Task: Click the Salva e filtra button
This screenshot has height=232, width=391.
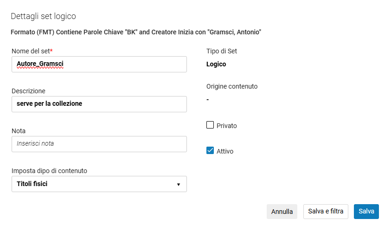Action: pyautogui.click(x=326, y=211)
